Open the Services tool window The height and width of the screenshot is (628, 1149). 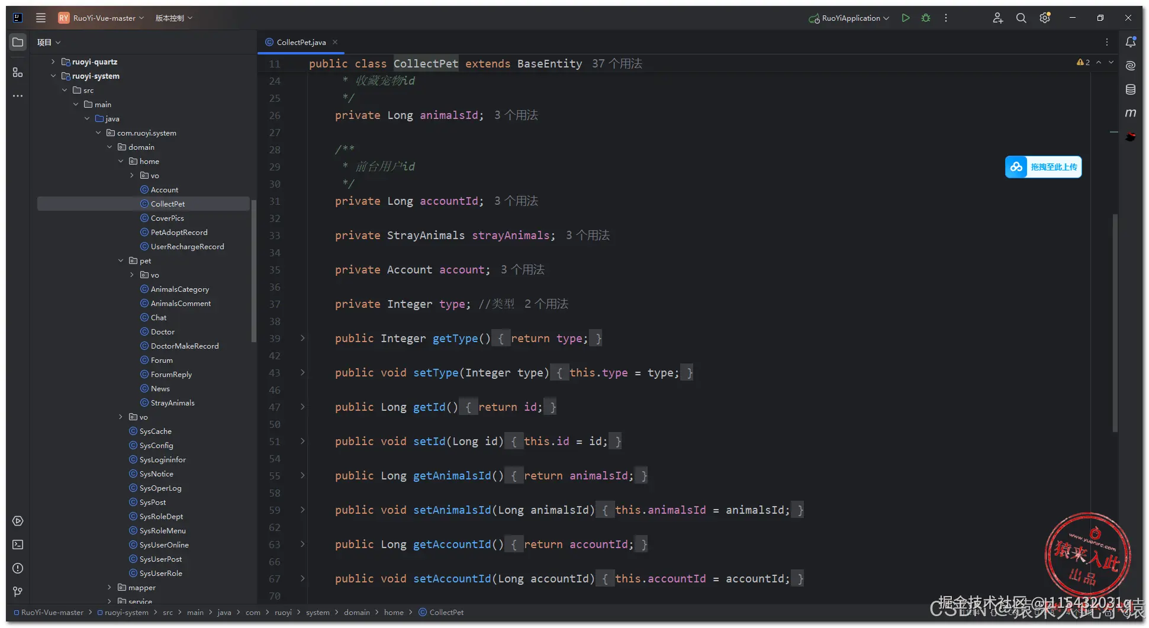(18, 521)
